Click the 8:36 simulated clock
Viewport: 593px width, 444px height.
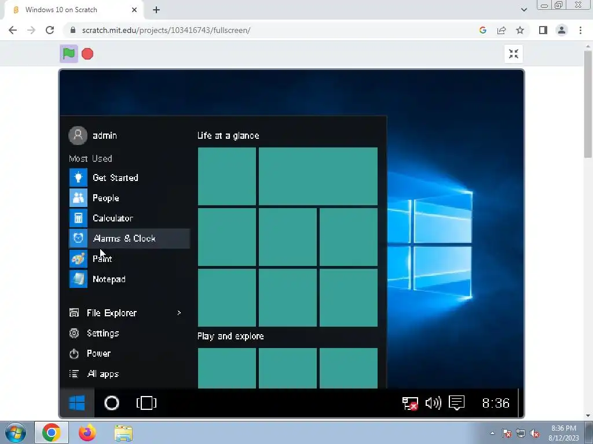pos(496,403)
